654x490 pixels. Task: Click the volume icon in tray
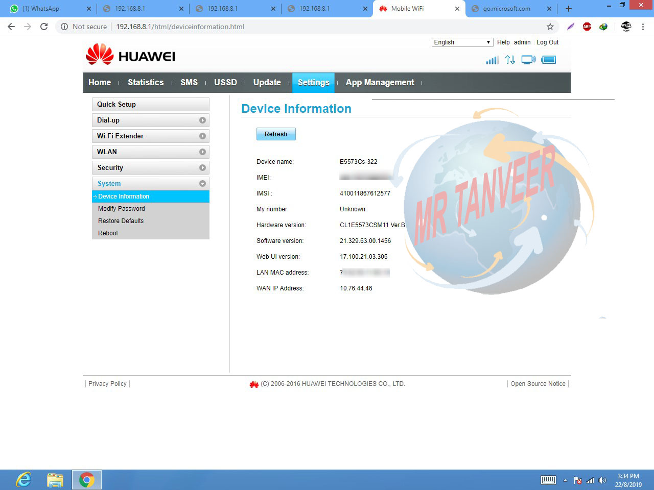point(602,480)
